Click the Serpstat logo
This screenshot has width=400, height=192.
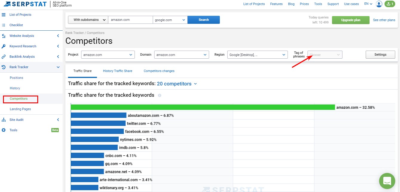[x=25, y=4]
